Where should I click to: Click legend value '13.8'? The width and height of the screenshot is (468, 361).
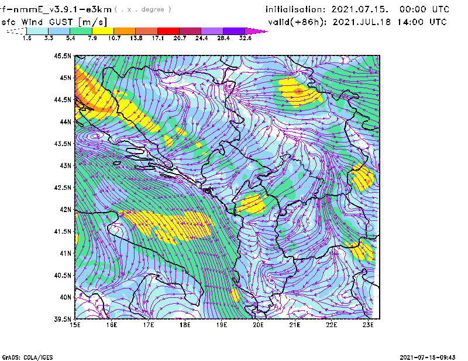coord(136,38)
